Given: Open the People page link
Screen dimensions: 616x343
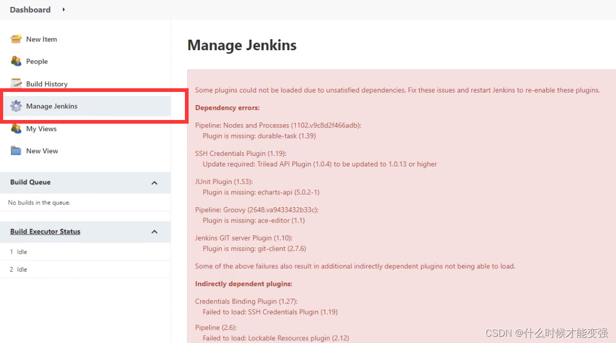Looking at the screenshot, I should [x=37, y=61].
